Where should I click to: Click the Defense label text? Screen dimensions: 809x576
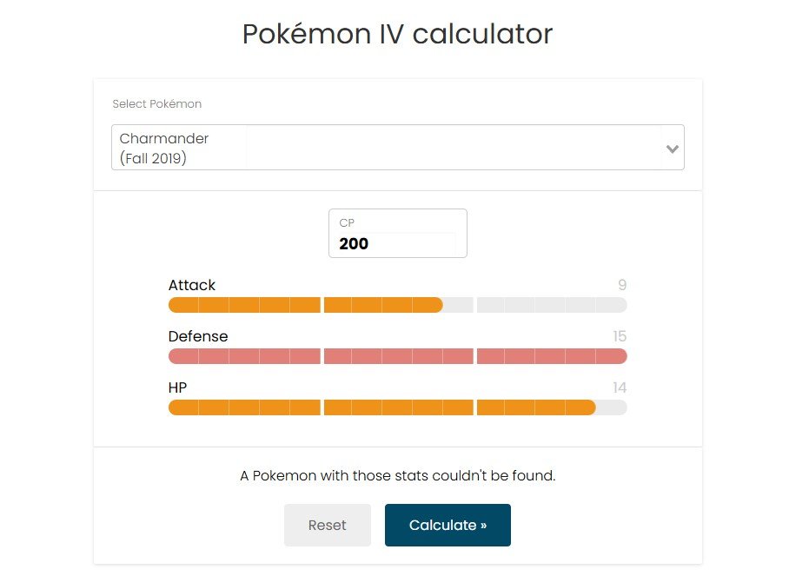[x=198, y=336]
